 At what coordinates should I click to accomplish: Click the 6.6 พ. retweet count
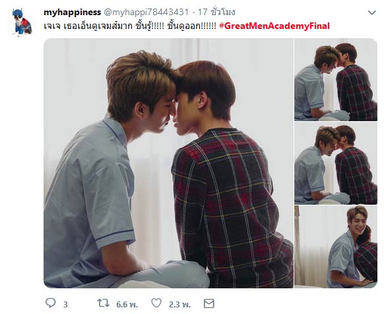coord(127,305)
